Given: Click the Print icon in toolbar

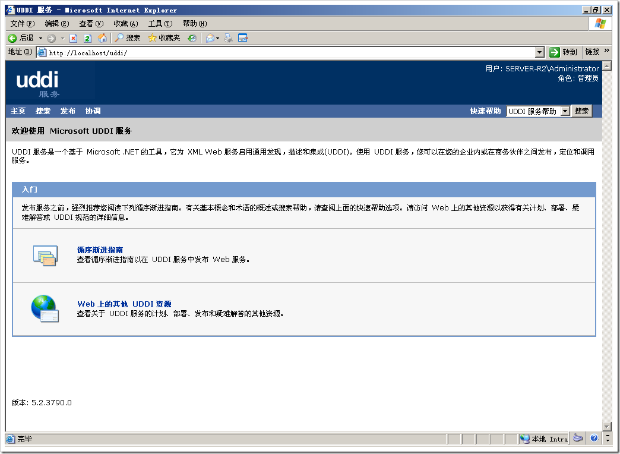Looking at the screenshot, I should tap(228, 38).
